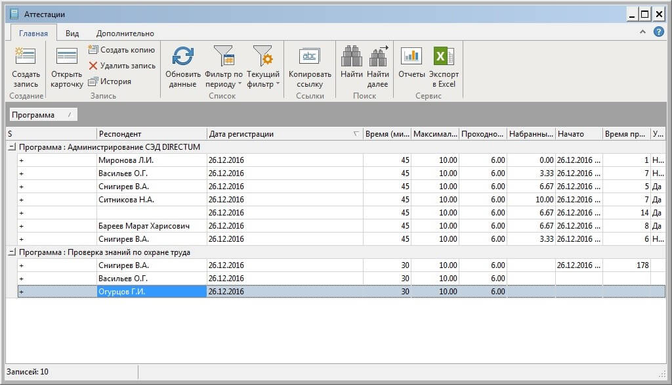Refresh the list with Обновить данные
This screenshot has height=385, width=672.
click(183, 68)
